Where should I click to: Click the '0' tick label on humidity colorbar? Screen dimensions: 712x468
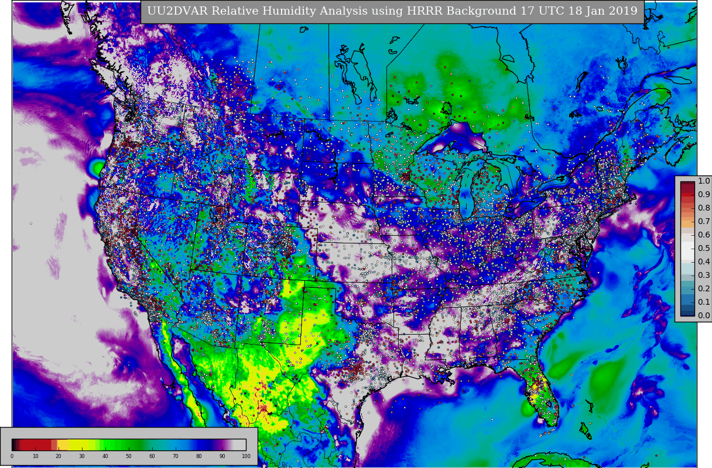(x=12, y=456)
